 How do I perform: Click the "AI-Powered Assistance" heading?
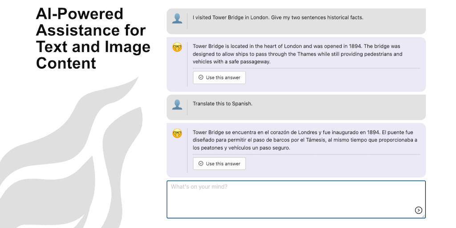point(93,39)
